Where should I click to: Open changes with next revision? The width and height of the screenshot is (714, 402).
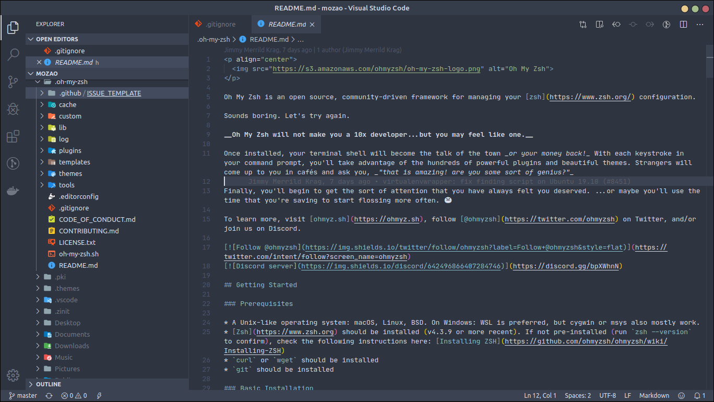[650, 24]
